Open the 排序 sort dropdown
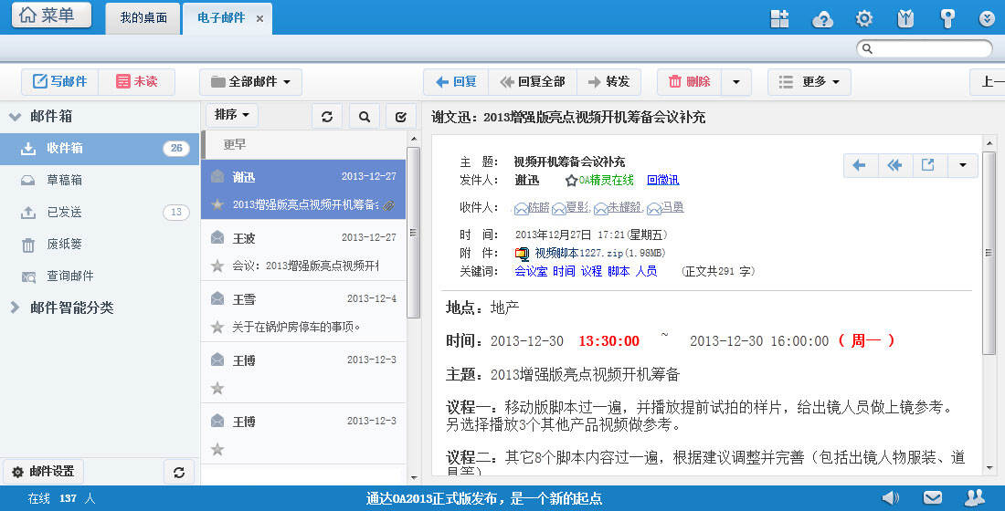1005x511 pixels. [232, 115]
